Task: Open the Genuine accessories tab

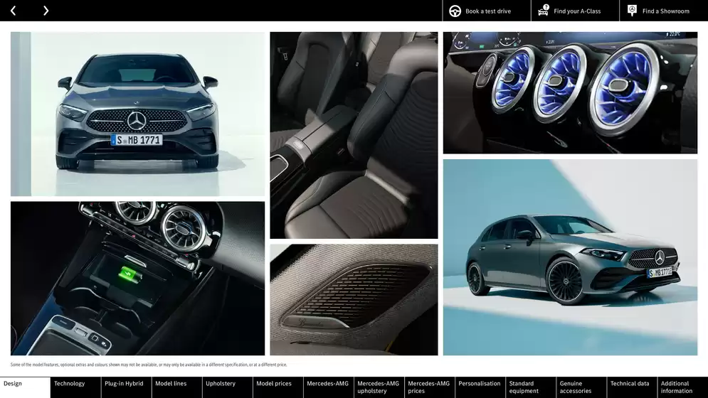Action: [581, 387]
